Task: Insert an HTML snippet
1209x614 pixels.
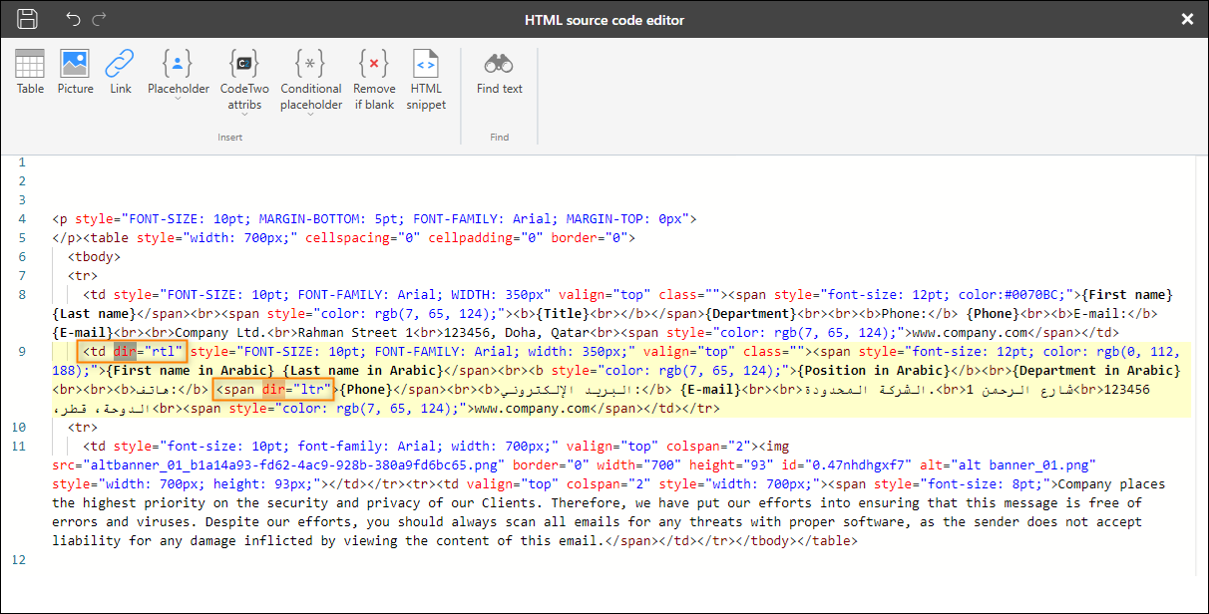Action: [x=426, y=80]
